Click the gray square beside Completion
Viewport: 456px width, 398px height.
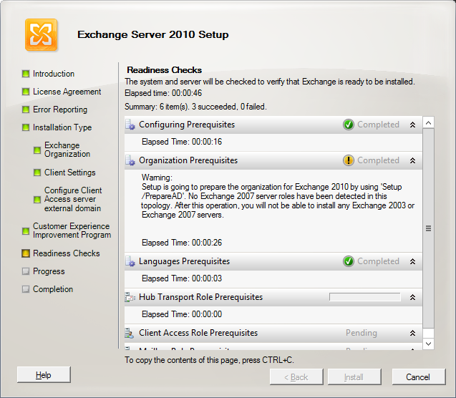(x=26, y=289)
